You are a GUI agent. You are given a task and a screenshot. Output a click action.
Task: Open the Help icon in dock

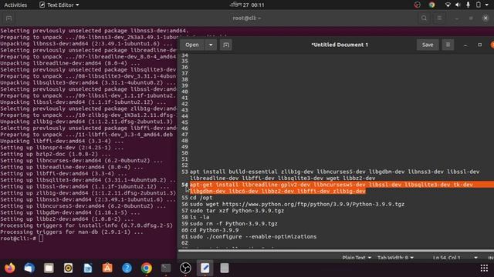click(127, 268)
